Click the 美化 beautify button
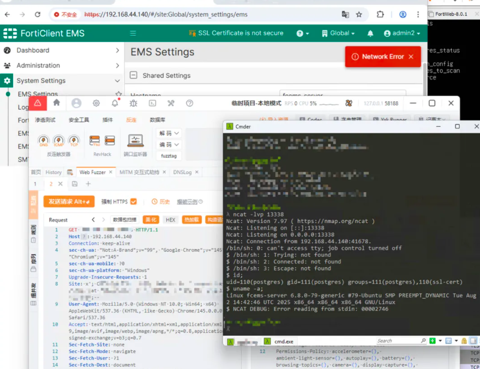480x369 pixels. click(151, 220)
